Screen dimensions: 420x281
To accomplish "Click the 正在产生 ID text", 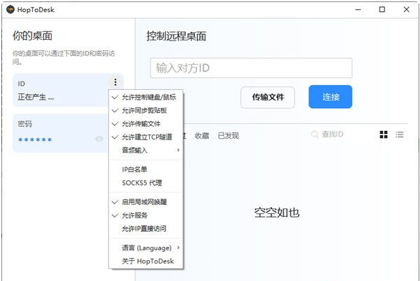I will [x=36, y=97].
